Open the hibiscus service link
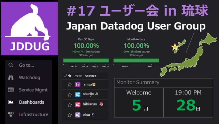 point(90,104)
